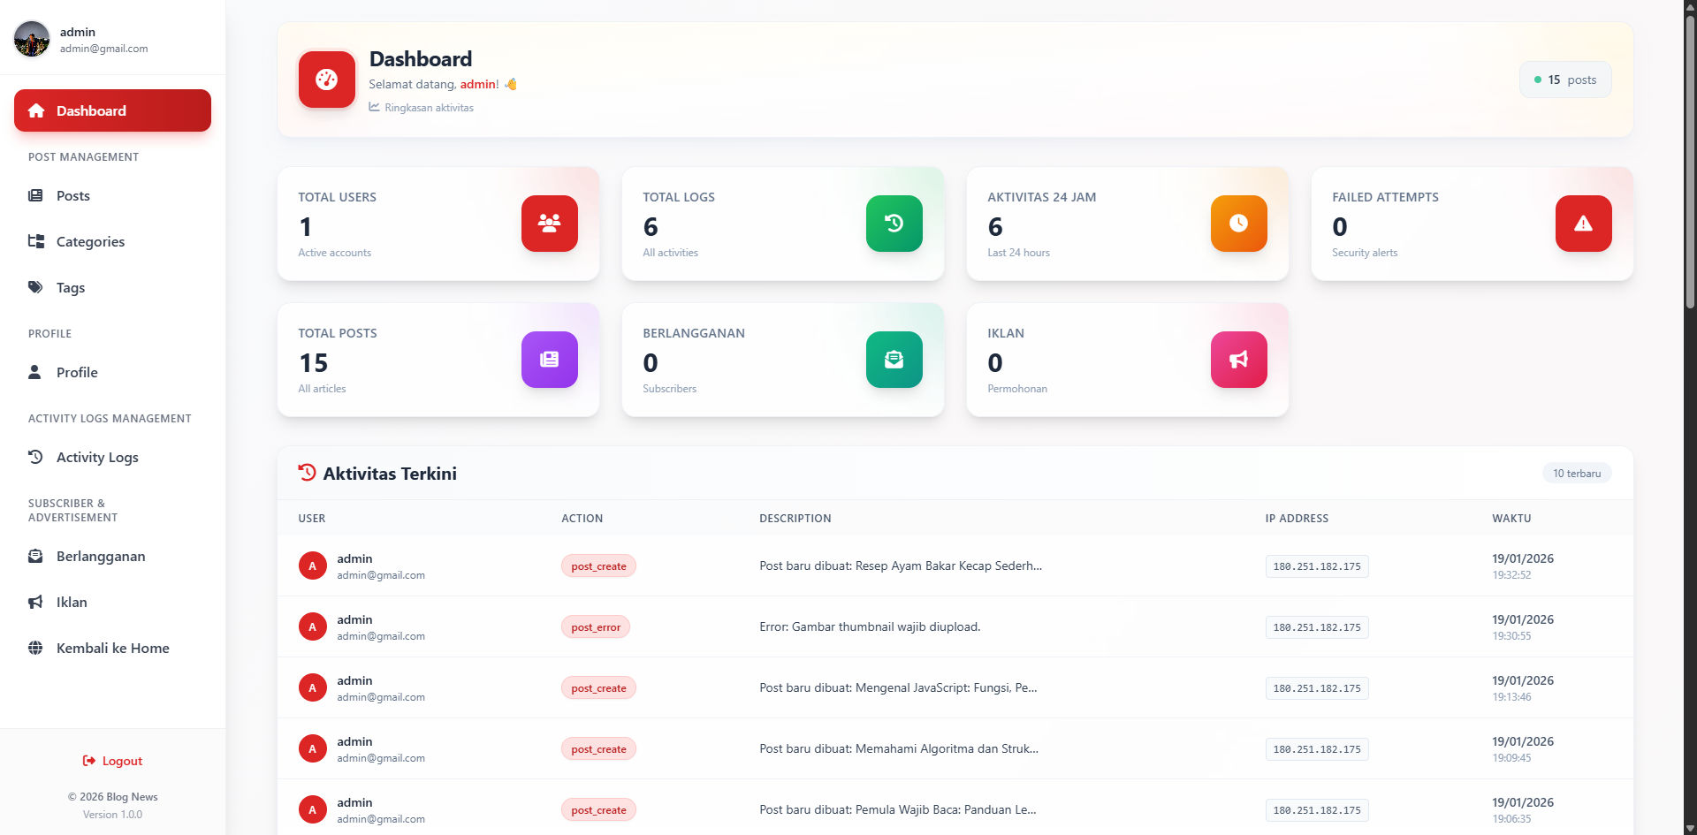Viewport: 1697px width, 835px height.
Task: Select the Posts icon in the sidebar
Action: 35,195
